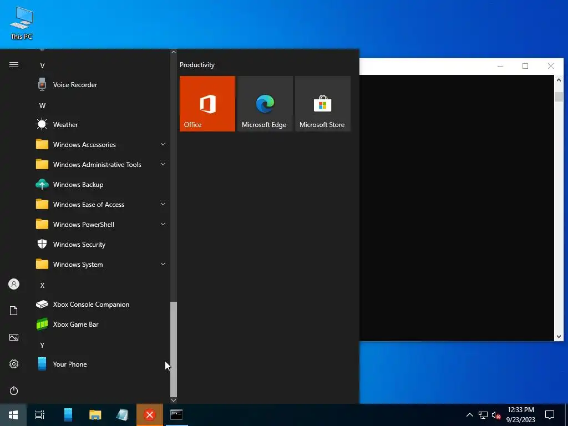Open the Microsoft Edge tile
Image resolution: width=568 pixels, height=426 pixels.
pos(265,104)
